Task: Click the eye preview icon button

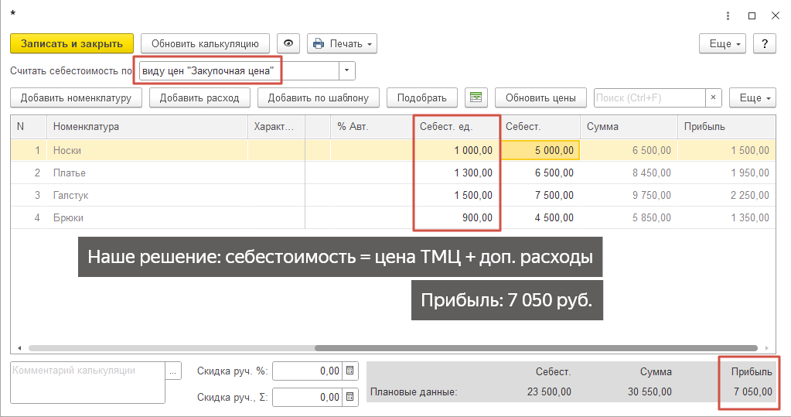Action: [x=288, y=43]
